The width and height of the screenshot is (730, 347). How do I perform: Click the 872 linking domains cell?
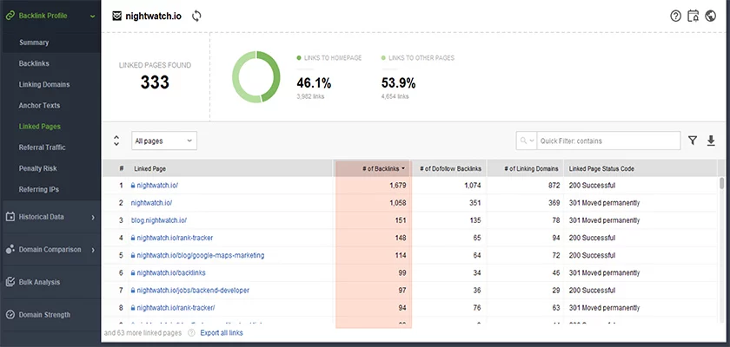click(x=553, y=186)
